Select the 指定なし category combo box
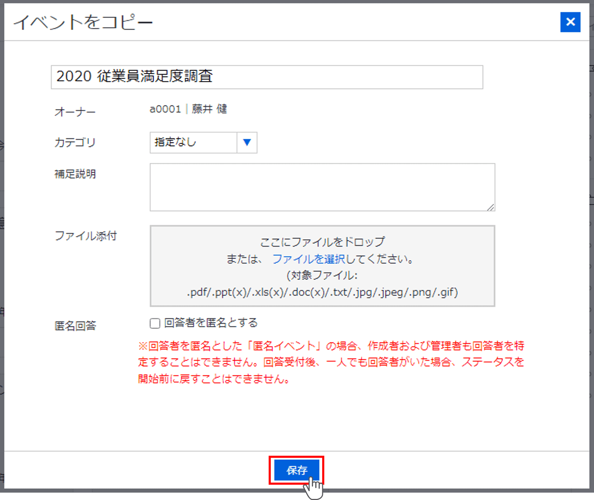Screen dimensions: 594x500 [193, 142]
